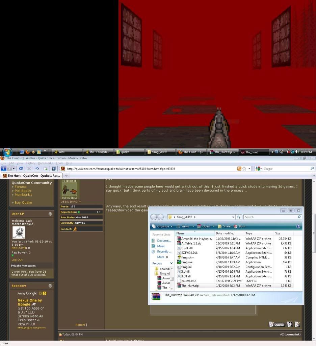Go to Firefox Home page
This screenshot has height=346, width=316.
(37, 169)
